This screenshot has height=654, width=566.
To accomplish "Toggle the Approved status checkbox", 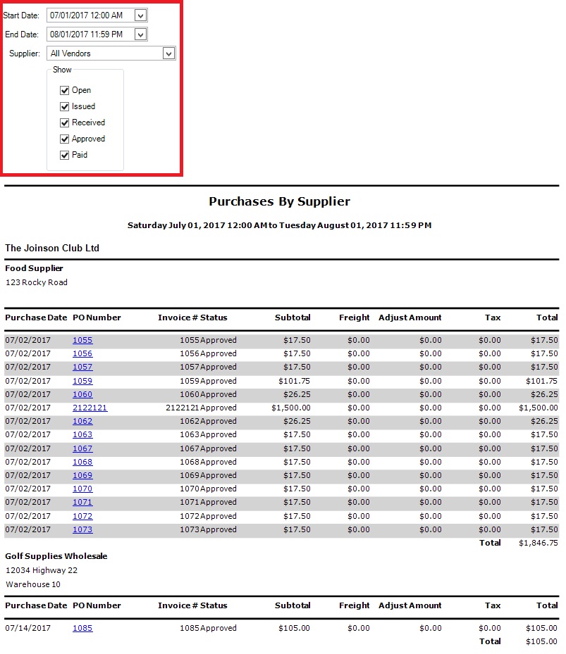I will coord(65,139).
